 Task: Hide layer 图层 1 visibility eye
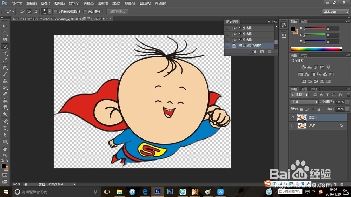point(293,117)
